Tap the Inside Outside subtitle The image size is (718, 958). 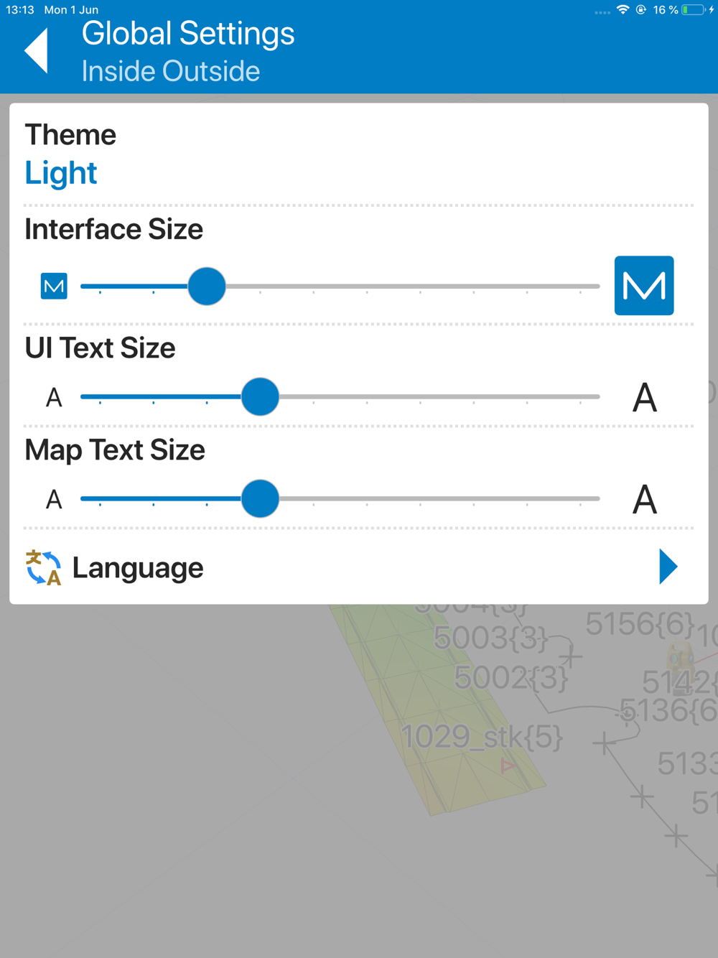pyautogui.click(x=171, y=71)
